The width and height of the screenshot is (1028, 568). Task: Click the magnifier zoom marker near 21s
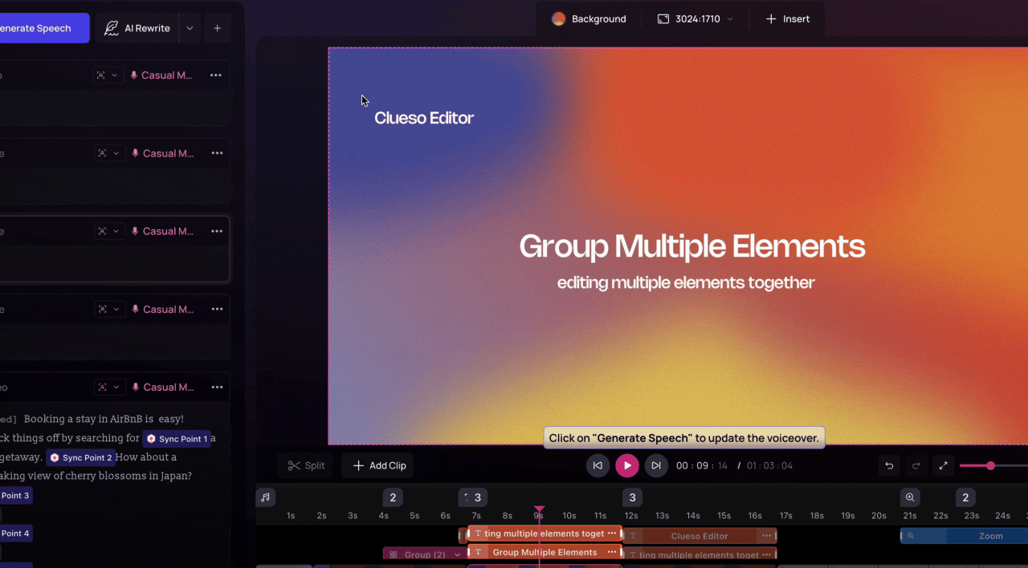pos(910,497)
